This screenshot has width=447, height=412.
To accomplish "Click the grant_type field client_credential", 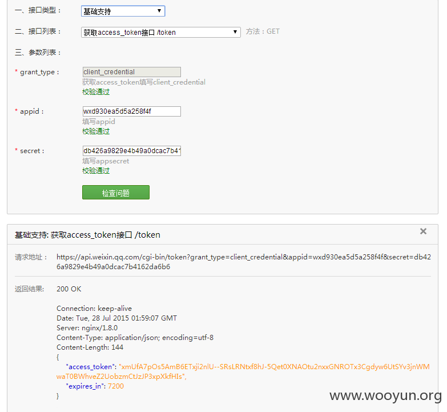I will pos(132,72).
